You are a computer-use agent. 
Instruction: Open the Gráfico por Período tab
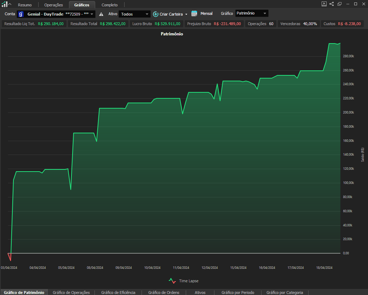coord(238,293)
